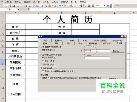
Task: Click Sort Descending icon
Action: 84,6
